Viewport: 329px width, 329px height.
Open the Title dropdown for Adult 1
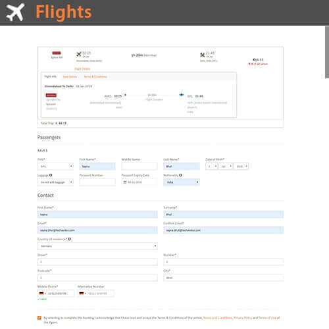[x=55, y=166]
